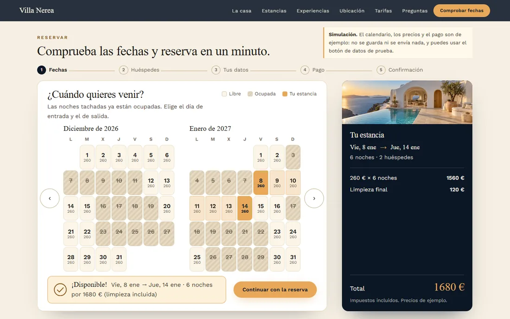Select January 11 in the calendar
The width and height of the screenshot is (510, 319).
click(x=197, y=208)
